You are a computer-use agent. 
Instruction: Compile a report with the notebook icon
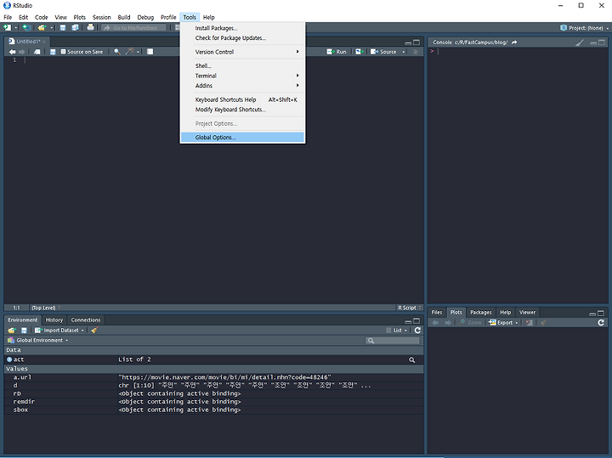coord(150,52)
